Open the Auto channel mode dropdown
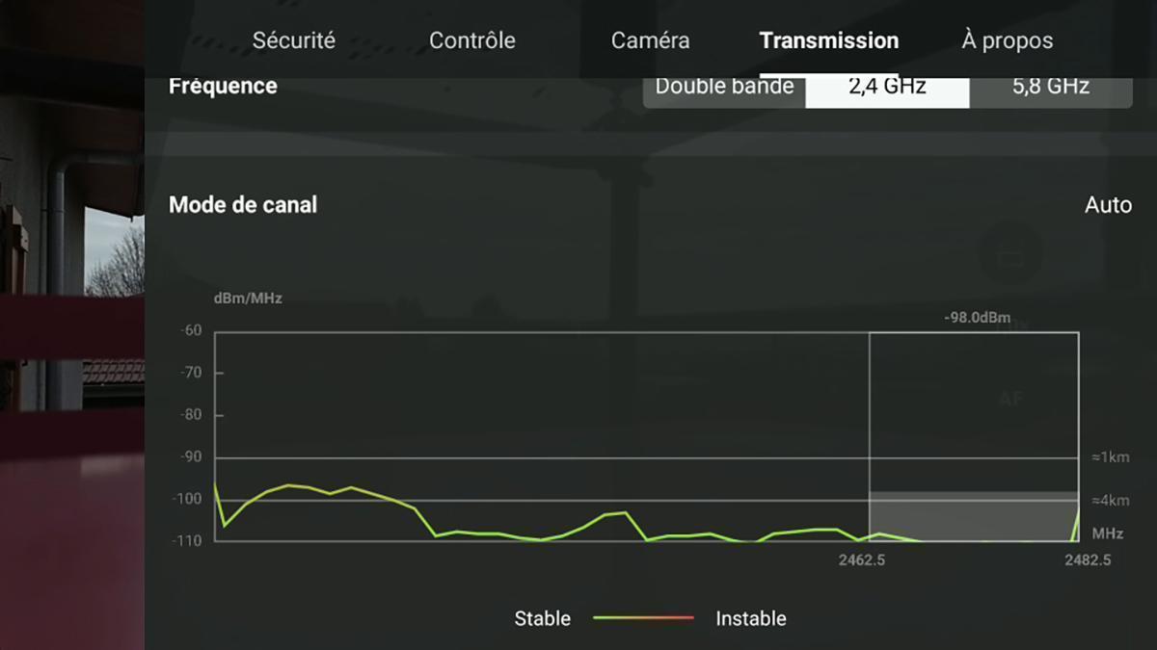The height and width of the screenshot is (650, 1157). click(1108, 205)
